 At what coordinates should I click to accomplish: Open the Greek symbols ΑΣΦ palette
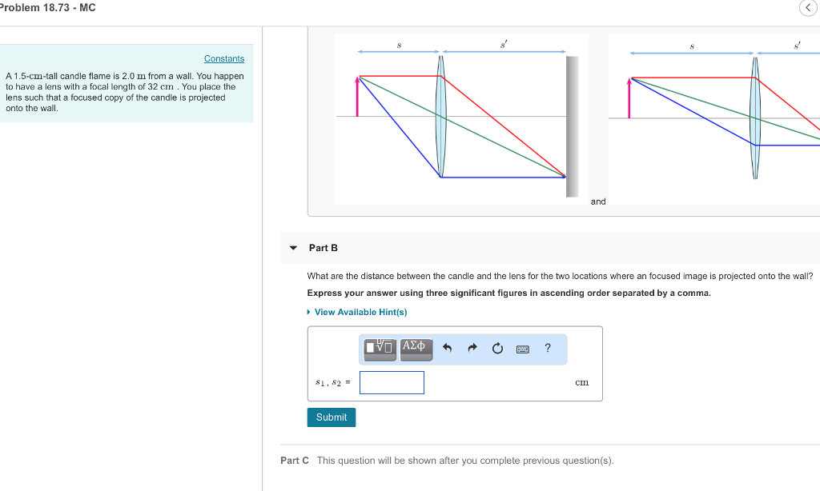tap(416, 348)
